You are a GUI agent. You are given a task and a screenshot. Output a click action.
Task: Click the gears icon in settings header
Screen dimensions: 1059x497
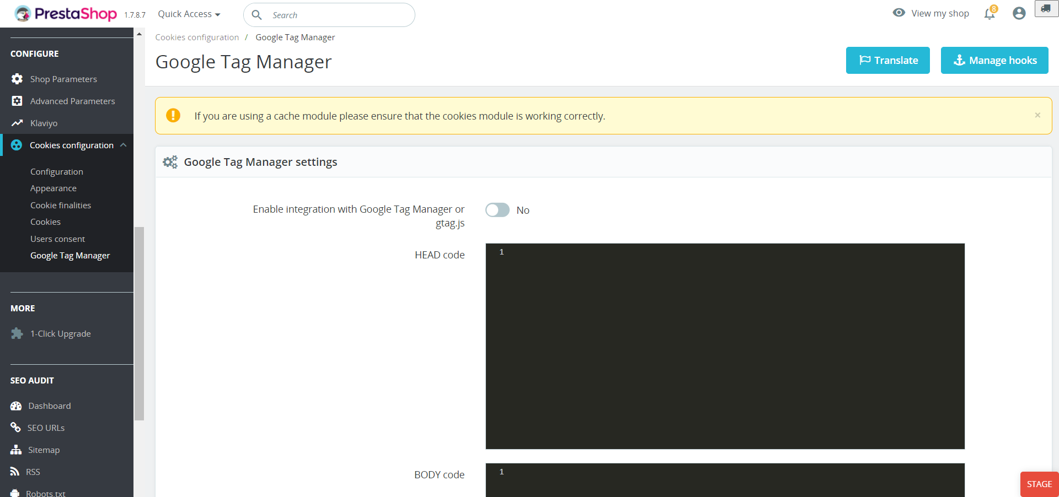point(170,162)
